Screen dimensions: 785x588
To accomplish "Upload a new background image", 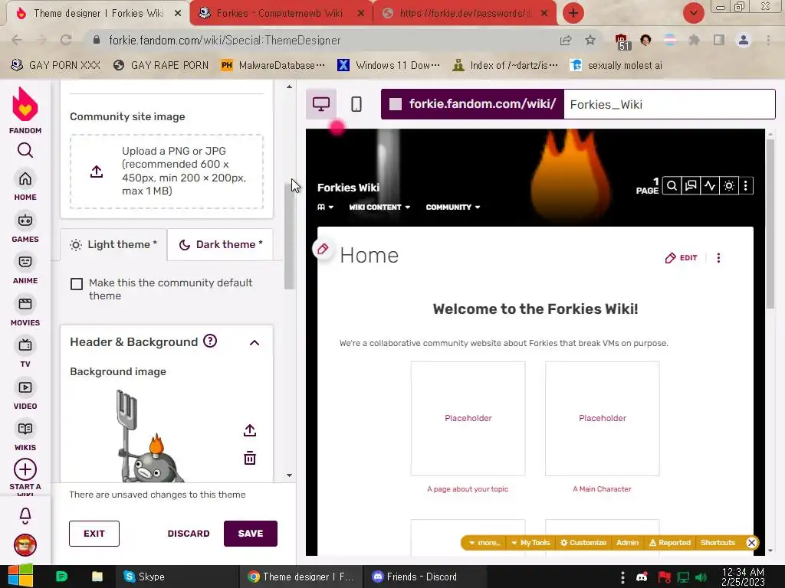I will [x=250, y=430].
